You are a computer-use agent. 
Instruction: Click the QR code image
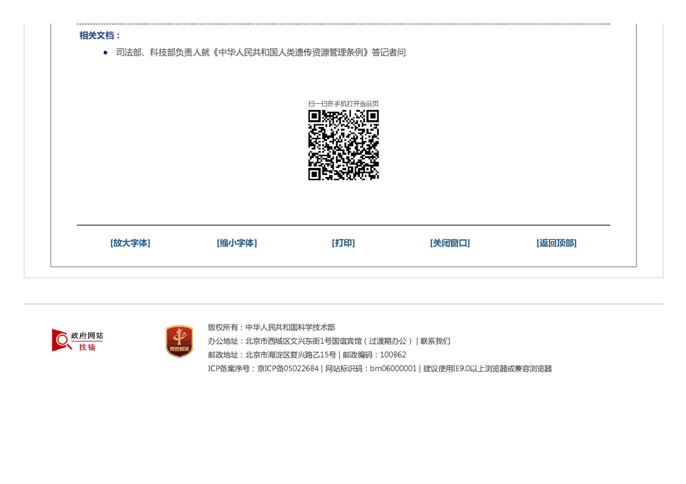(344, 145)
